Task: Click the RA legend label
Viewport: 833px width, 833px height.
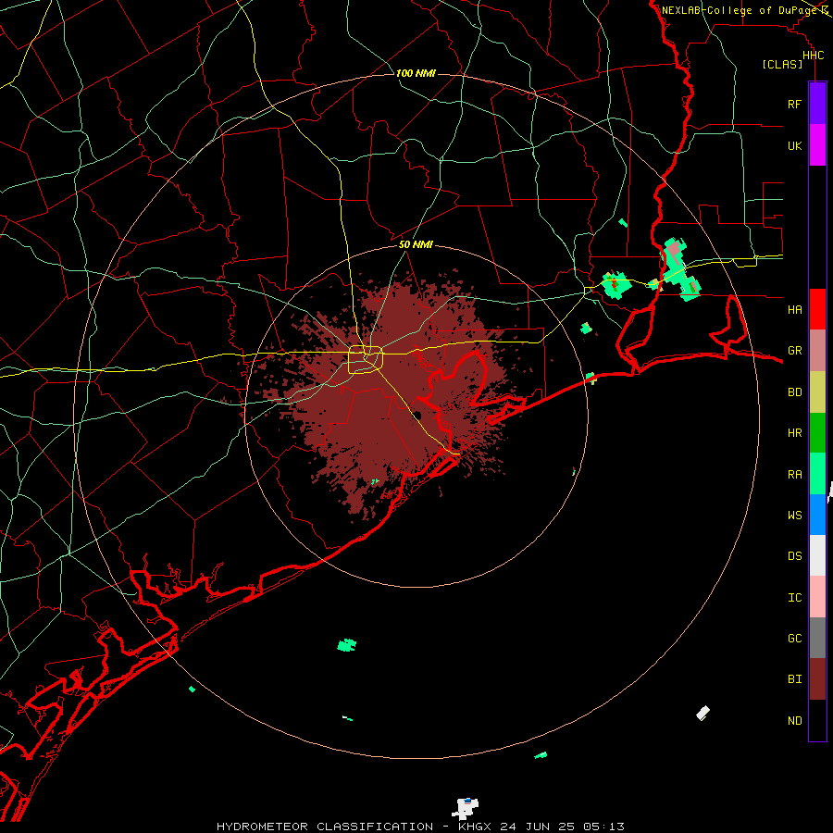Action: pyautogui.click(x=795, y=474)
